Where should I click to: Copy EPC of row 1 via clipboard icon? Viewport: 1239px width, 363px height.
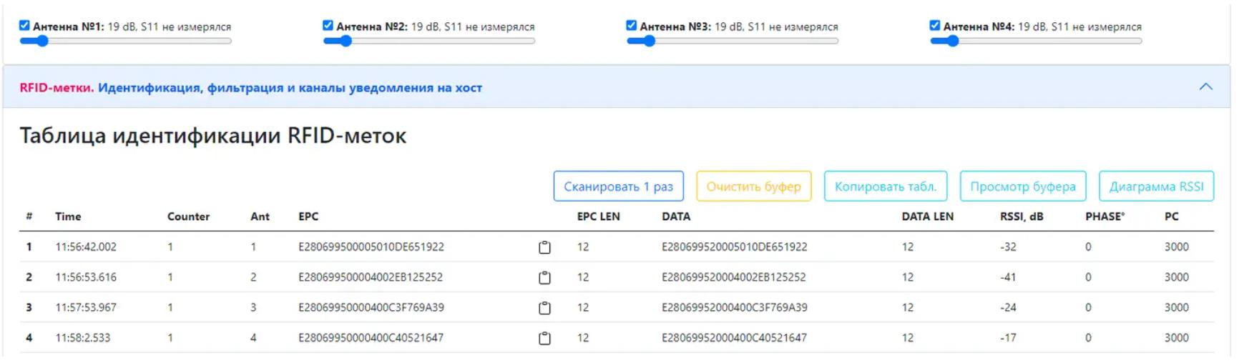(x=544, y=247)
